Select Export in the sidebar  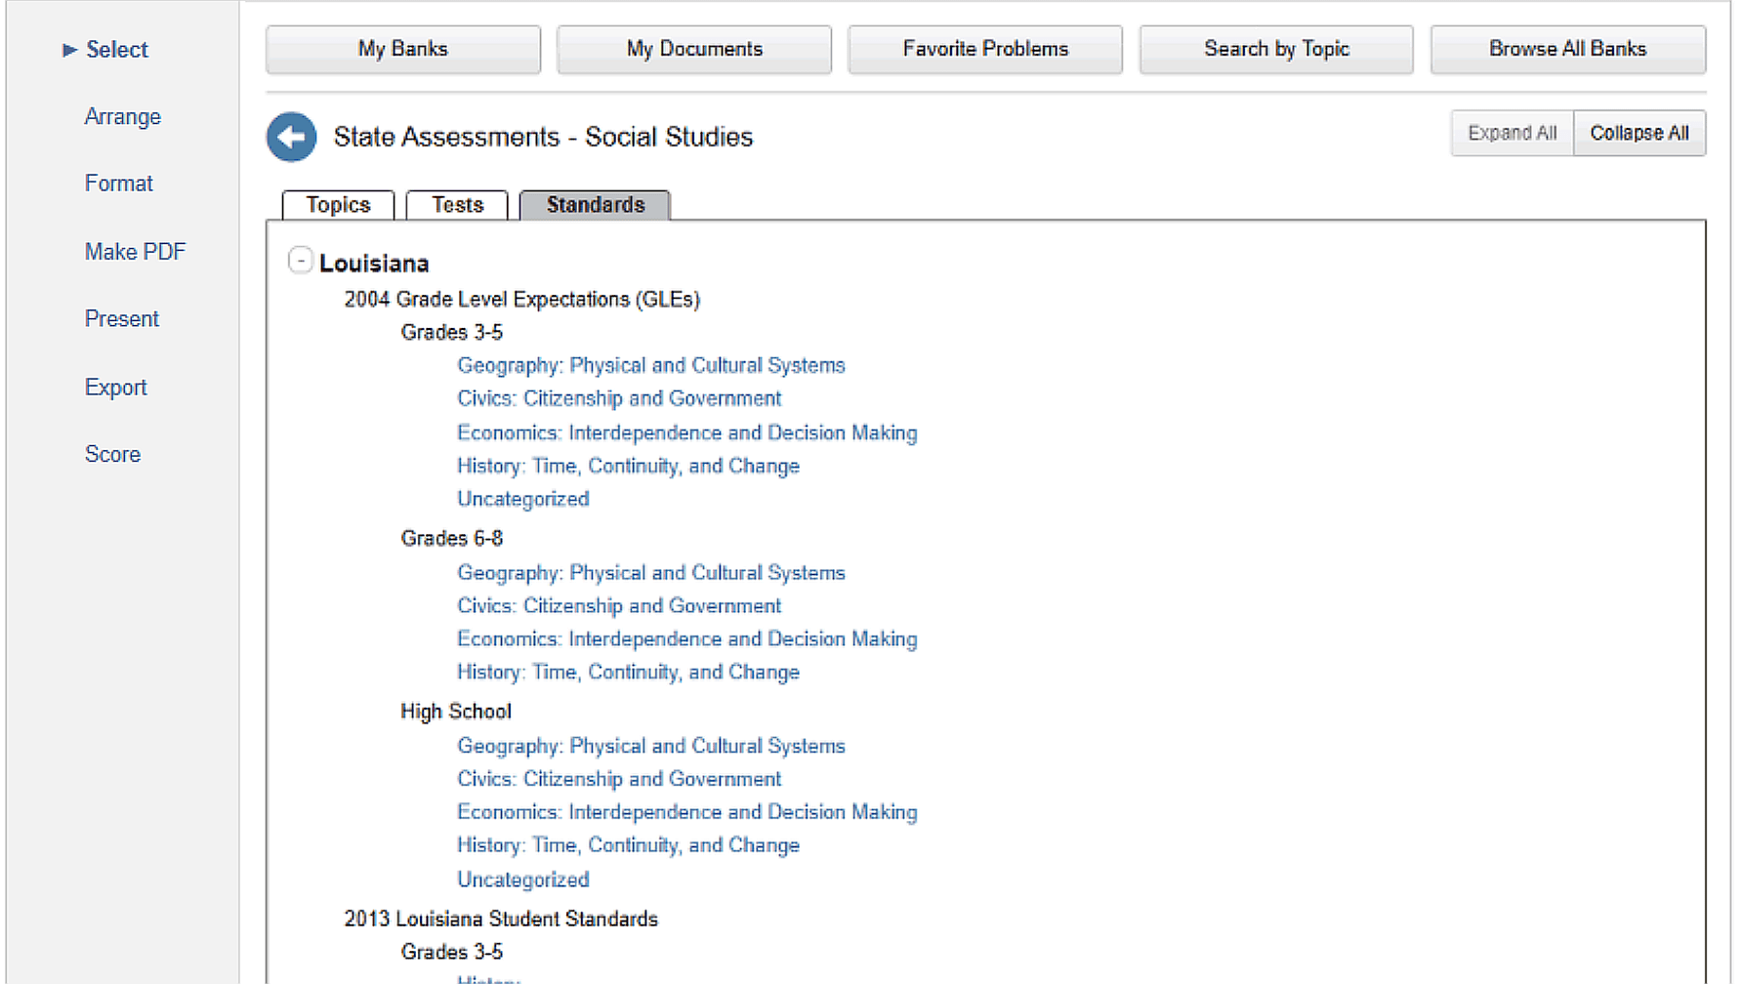coord(115,388)
